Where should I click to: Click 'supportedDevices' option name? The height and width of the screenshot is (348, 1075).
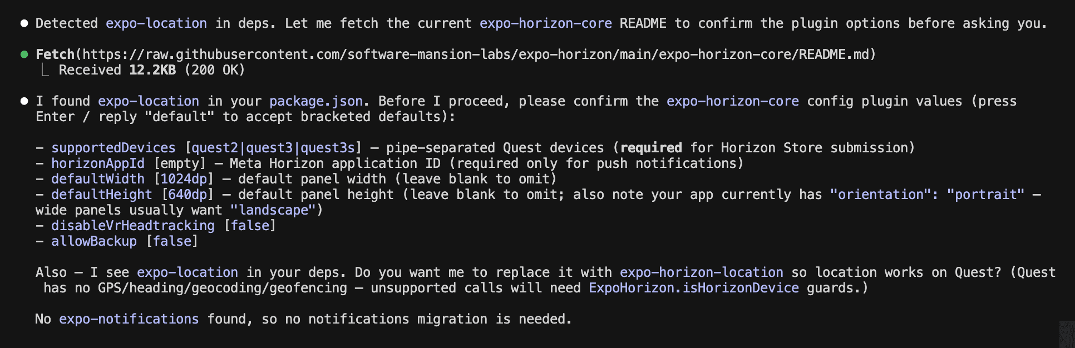pyautogui.click(x=114, y=148)
